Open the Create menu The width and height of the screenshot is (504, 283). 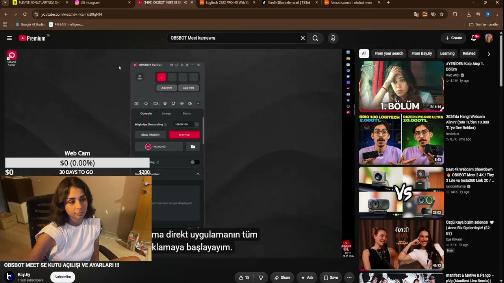[x=454, y=38]
